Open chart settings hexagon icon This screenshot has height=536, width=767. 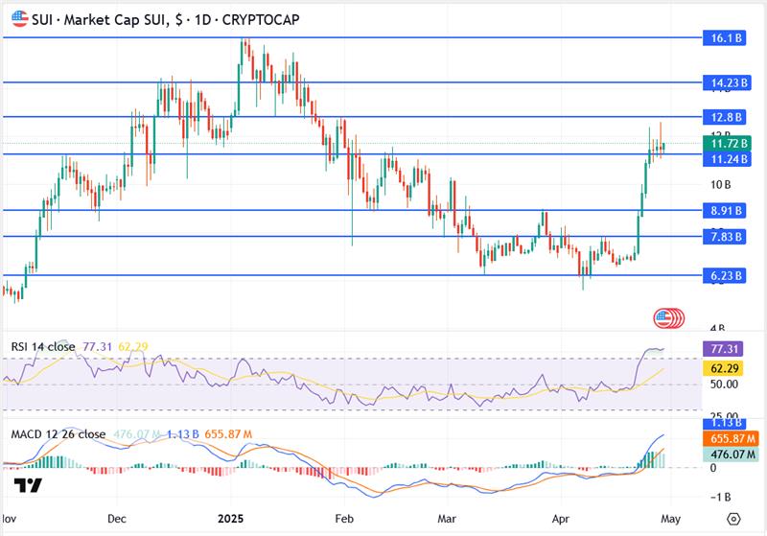[732, 517]
